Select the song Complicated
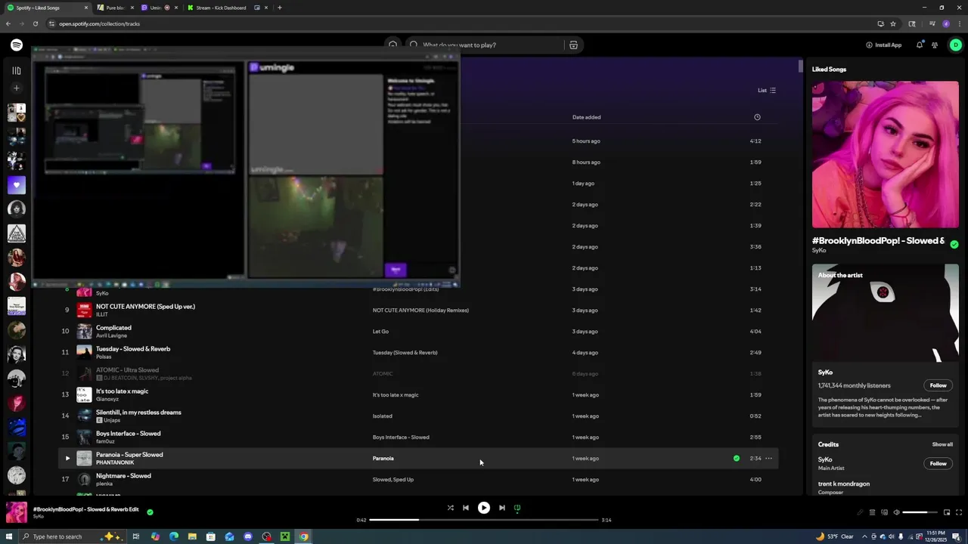The image size is (968, 544). click(113, 328)
